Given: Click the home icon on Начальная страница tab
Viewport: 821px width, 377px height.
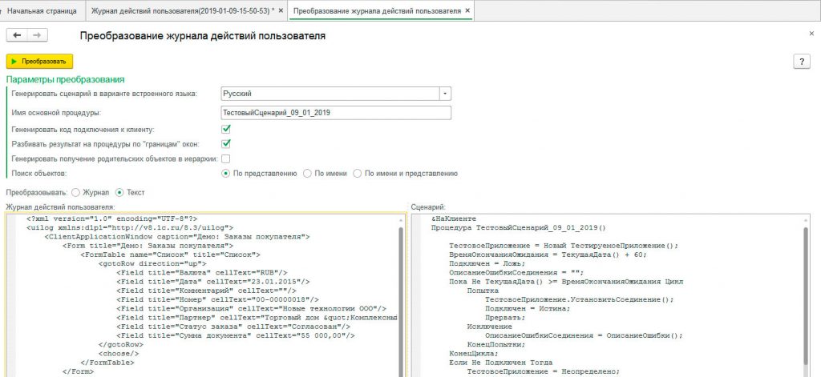Looking at the screenshot, I should [x=8, y=11].
